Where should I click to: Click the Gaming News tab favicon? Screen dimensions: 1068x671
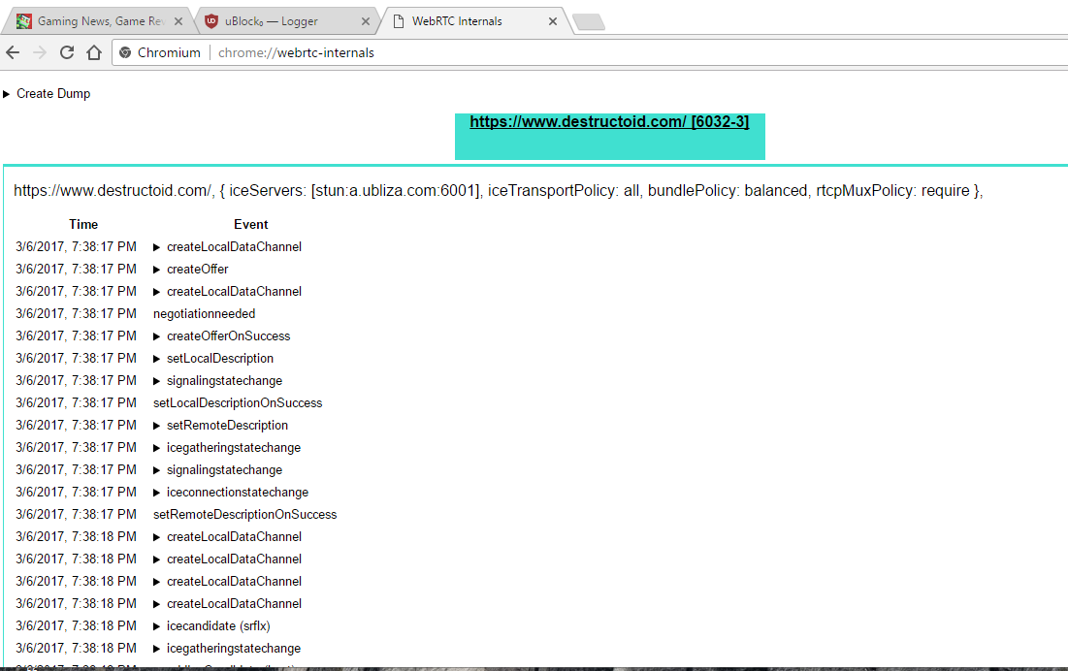(22, 18)
